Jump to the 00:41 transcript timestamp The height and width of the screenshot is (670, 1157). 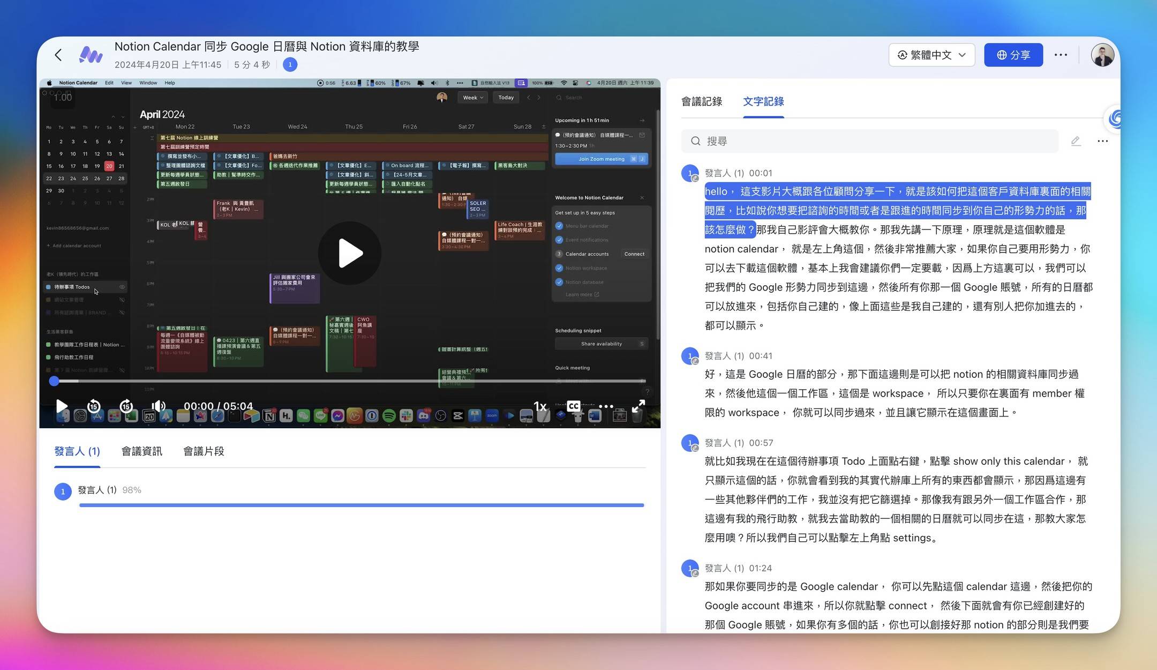click(x=760, y=356)
